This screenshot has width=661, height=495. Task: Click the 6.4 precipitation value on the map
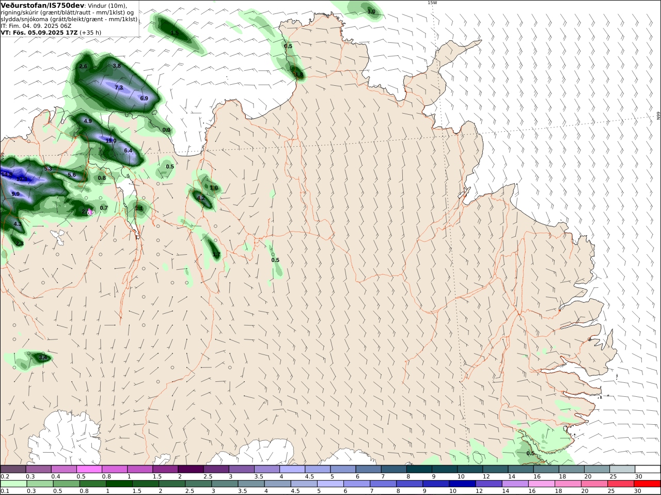[x=129, y=150]
